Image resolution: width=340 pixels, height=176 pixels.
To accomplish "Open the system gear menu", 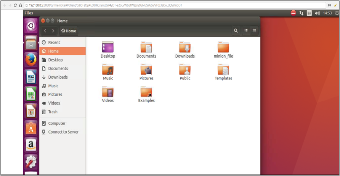I will click(337, 13).
